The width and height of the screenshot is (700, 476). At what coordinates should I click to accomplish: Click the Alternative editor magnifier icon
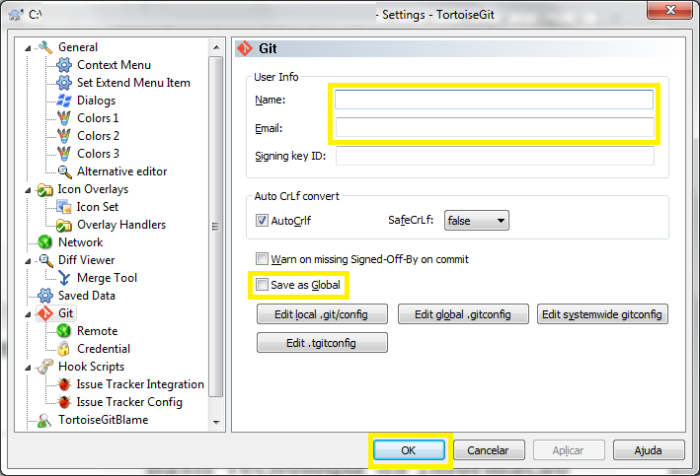point(64,171)
